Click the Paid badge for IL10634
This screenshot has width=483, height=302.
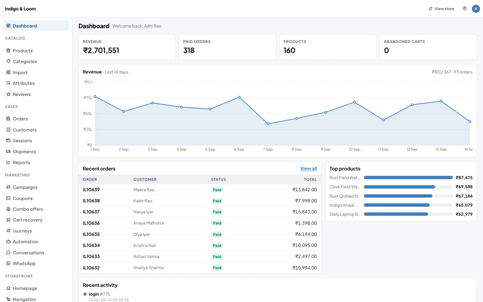217,246
